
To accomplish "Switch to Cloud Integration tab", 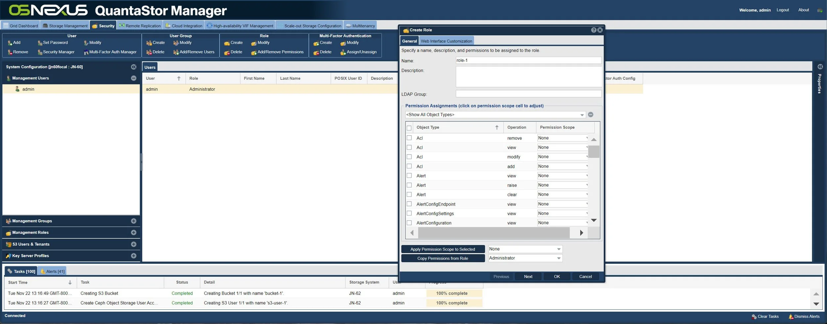I will (x=184, y=26).
